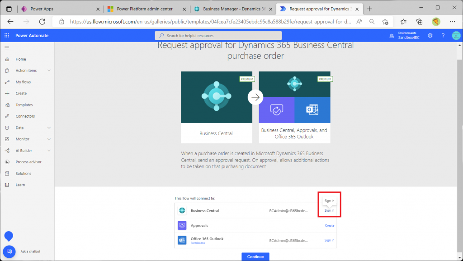
Task: Expand the AI Builder chevron
Action: [x=49, y=151]
